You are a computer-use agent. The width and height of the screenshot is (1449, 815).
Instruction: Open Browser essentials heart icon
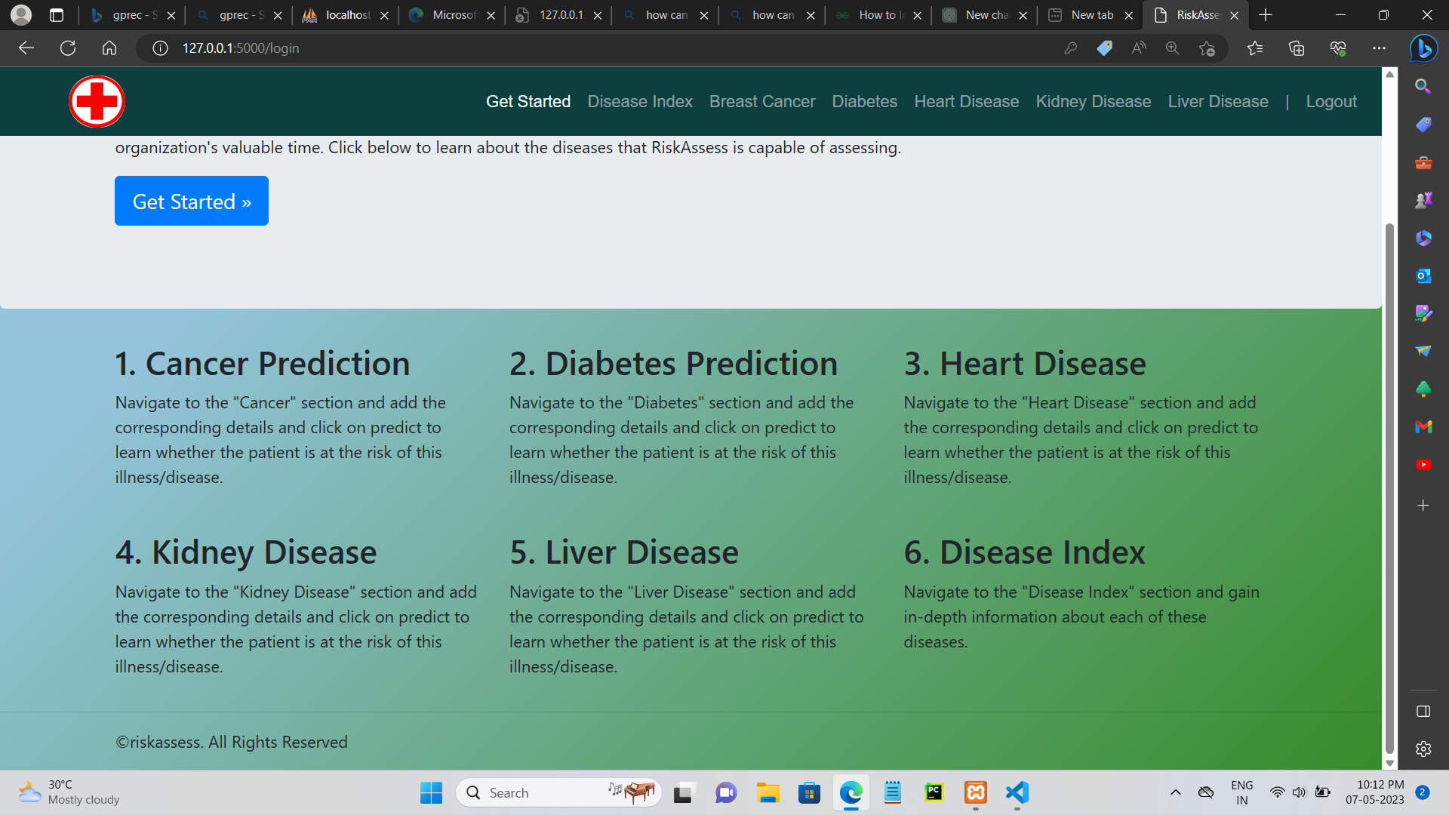click(1338, 48)
